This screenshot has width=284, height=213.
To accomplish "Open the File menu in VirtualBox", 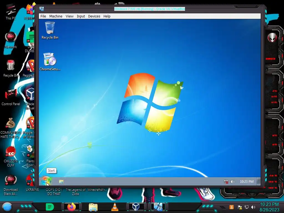I will pos(43,16).
